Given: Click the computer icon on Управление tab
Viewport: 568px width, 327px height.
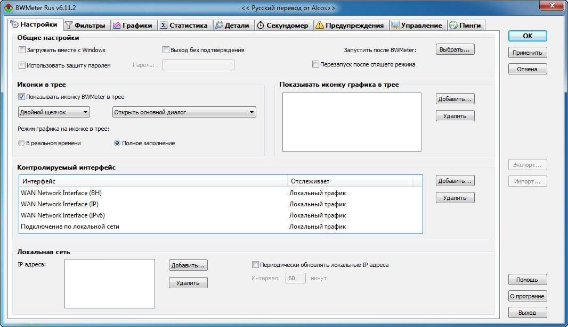Looking at the screenshot, I should click(395, 26).
